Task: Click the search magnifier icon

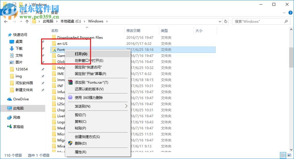Action: point(286,21)
